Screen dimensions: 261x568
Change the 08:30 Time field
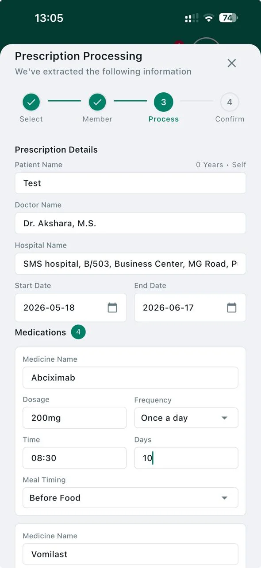click(75, 458)
